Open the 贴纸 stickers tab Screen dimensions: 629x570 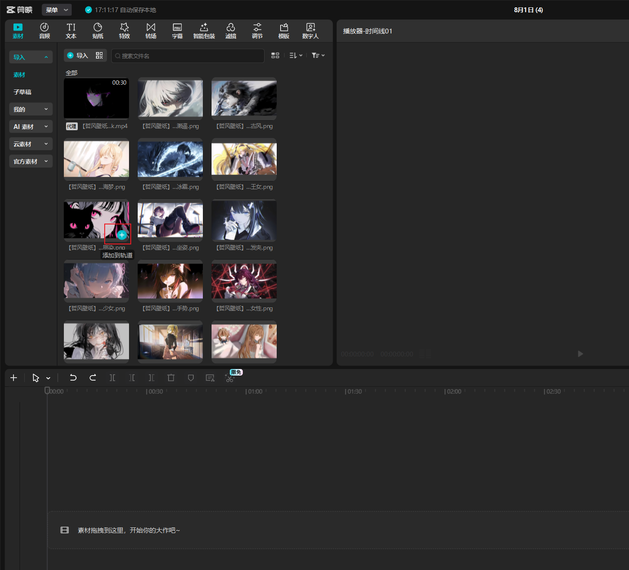click(x=98, y=31)
